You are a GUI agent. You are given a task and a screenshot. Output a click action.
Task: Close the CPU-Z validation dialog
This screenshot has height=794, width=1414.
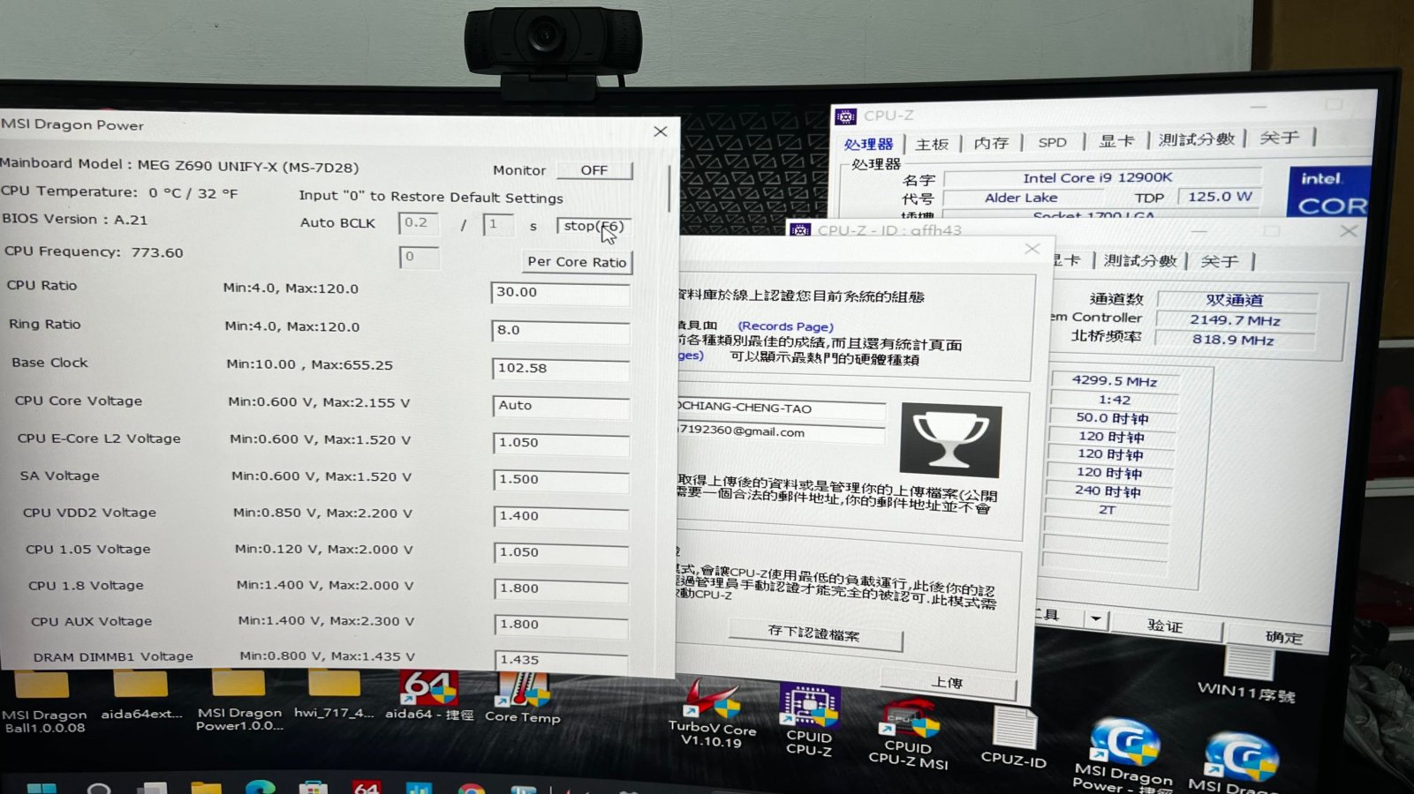tap(1032, 249)
